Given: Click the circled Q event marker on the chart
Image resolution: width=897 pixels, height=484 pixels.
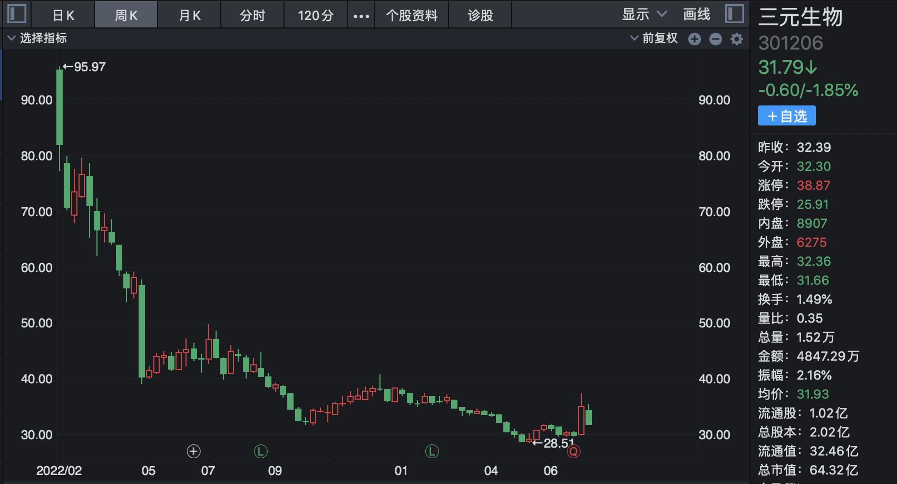Looking at the screenshot, I should point(574,451).
